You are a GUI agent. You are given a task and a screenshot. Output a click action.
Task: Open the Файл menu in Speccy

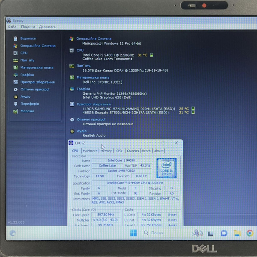tap(12, 27)
